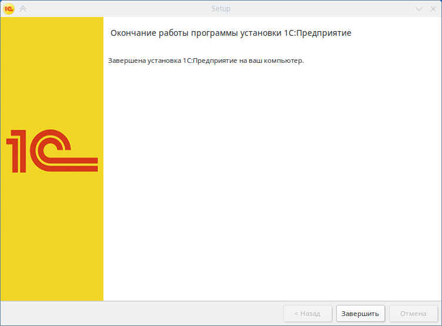Click the word "Завершена" in the message
This screenshot has width=442, height=326.
pyautogui.click(x=126, y=61)
